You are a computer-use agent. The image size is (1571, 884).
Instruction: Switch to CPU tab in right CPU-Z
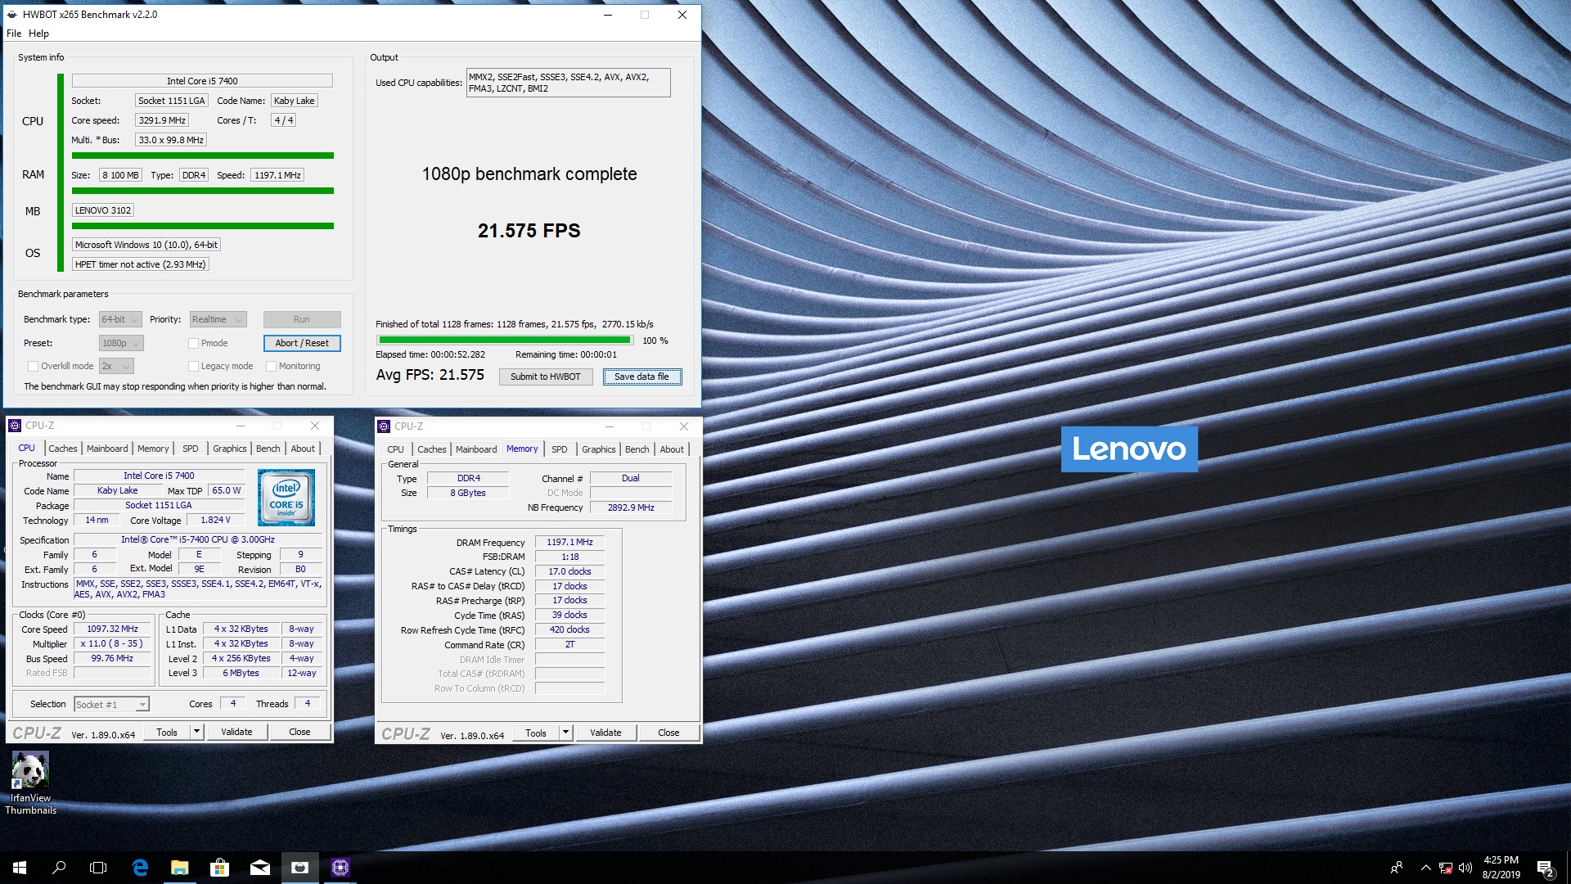point(395,449)
